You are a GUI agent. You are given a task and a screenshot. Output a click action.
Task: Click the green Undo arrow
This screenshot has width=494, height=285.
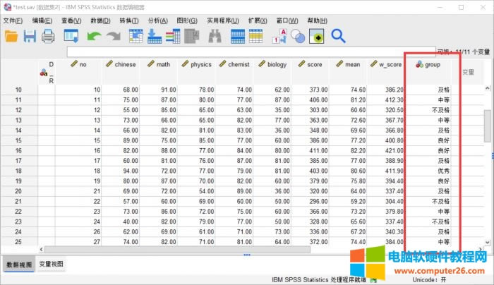click(x=94, y=36)
